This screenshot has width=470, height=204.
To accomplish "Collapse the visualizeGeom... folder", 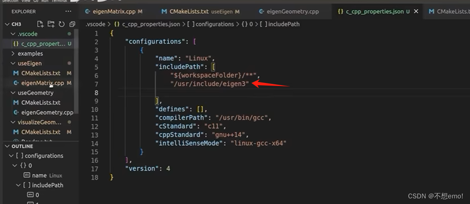I will (13, 122).
